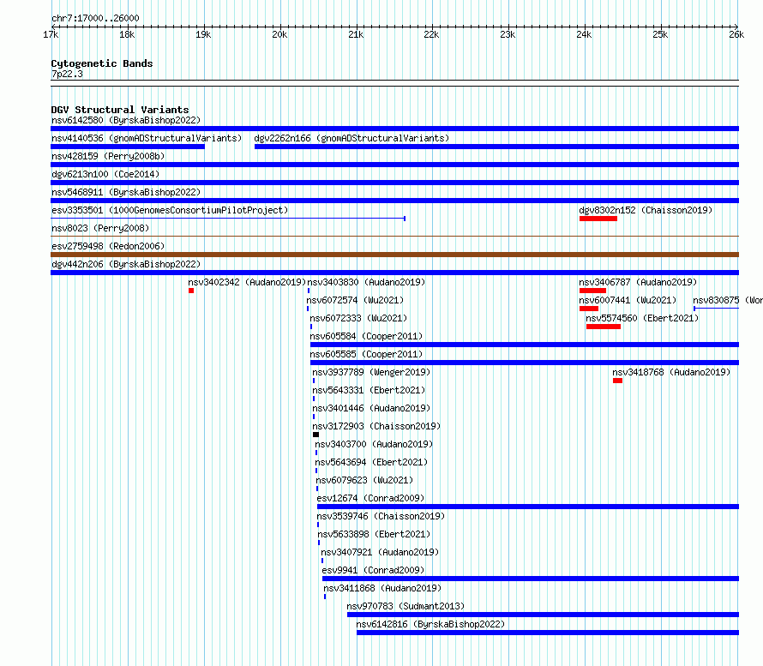Click nsv5633898 (Ebert2021) label
Viewport: 763px width, 666px height.
pos(374,534)
